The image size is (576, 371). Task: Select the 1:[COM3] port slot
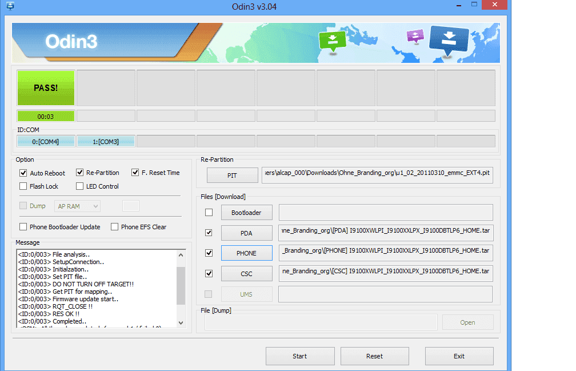[x=106, y=141]
